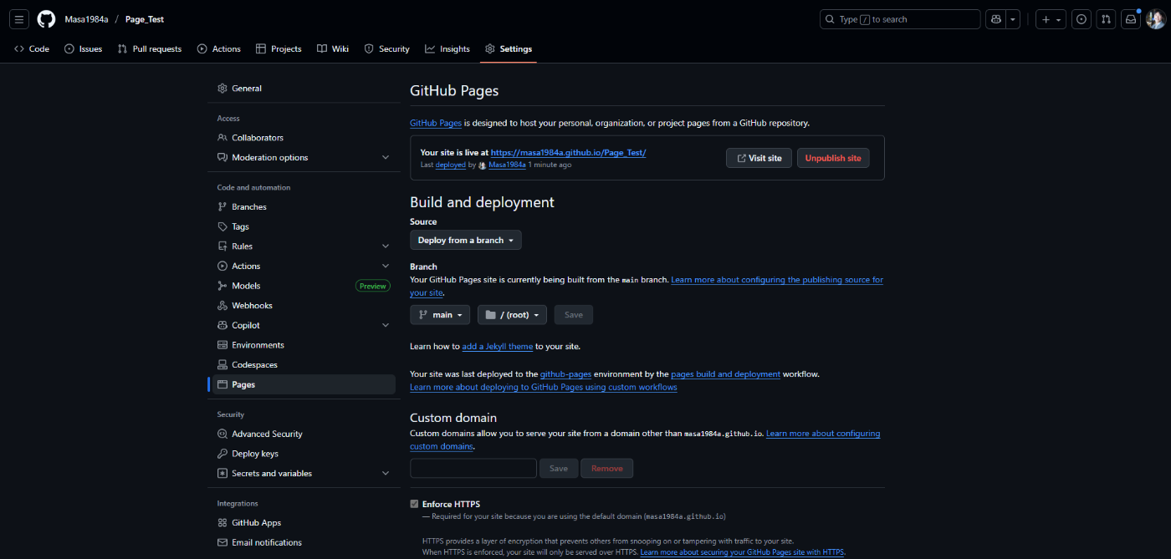Click the Type / to search box
1171x559 pixels.
[x=899, y=19]
